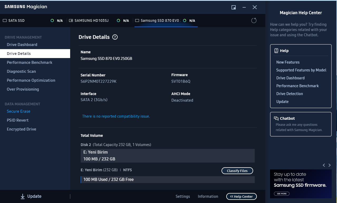Click firmware value SVT01B6Q
This screenshot has height=203, width=337.
(x=181, y=81)
